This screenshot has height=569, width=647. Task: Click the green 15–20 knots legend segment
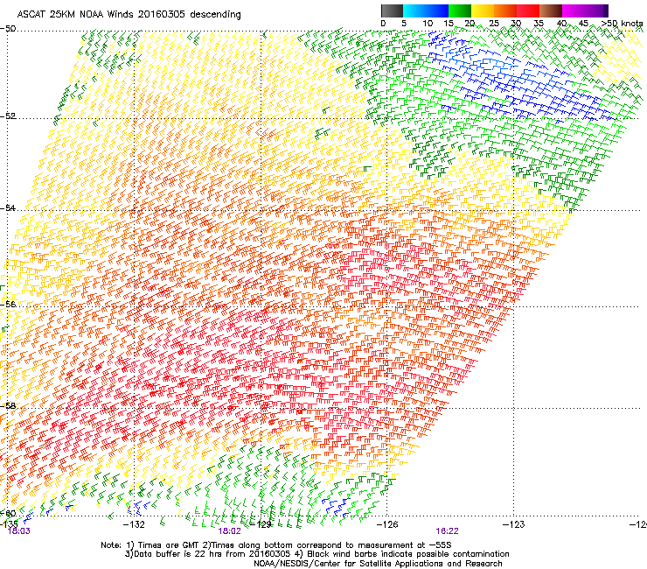pos(460,11)
